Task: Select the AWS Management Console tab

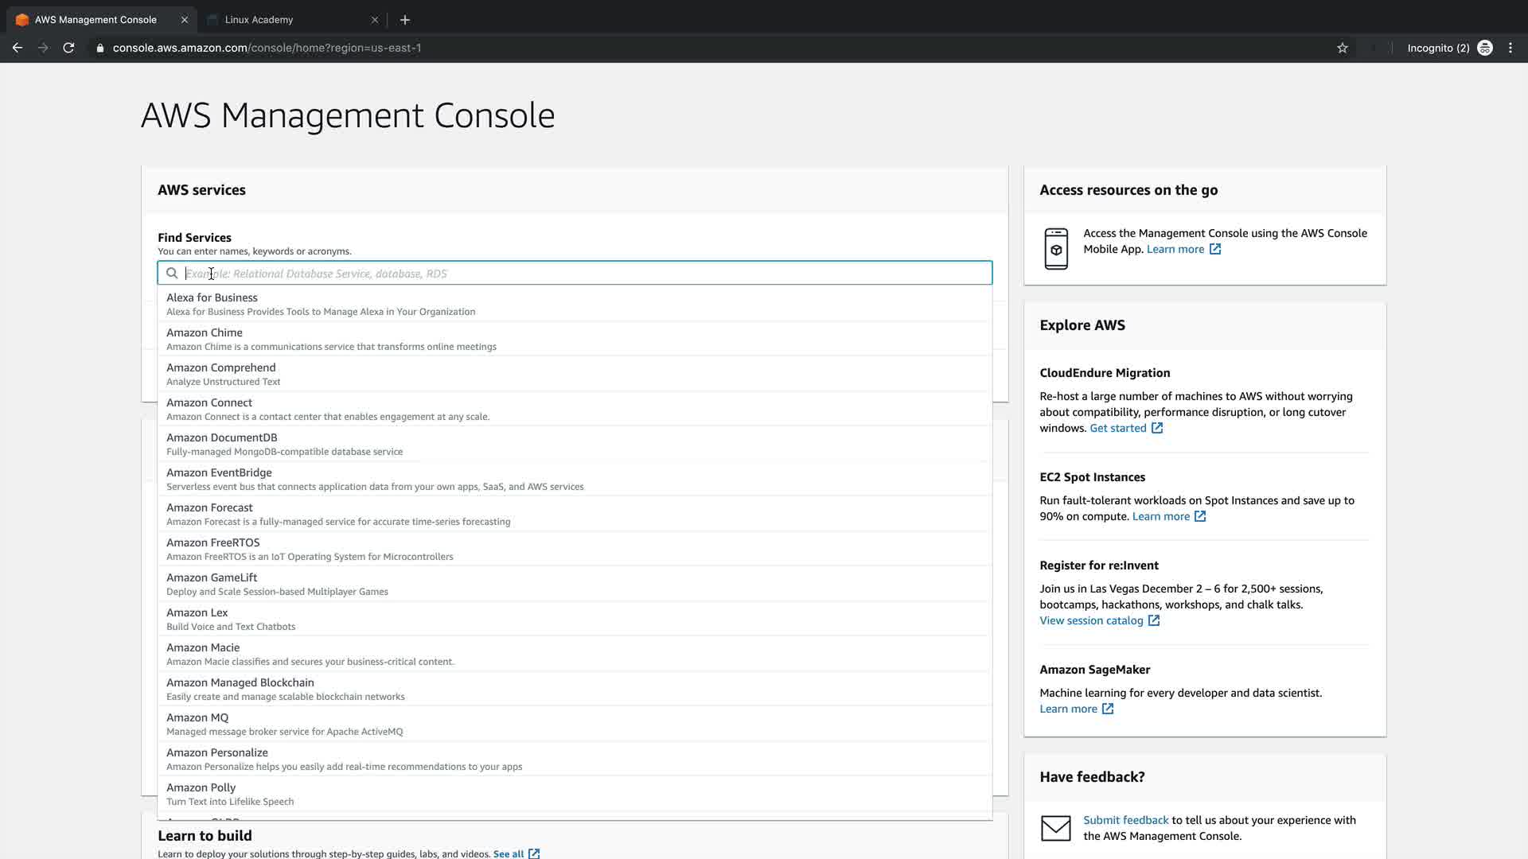Action: click(95, 20)
